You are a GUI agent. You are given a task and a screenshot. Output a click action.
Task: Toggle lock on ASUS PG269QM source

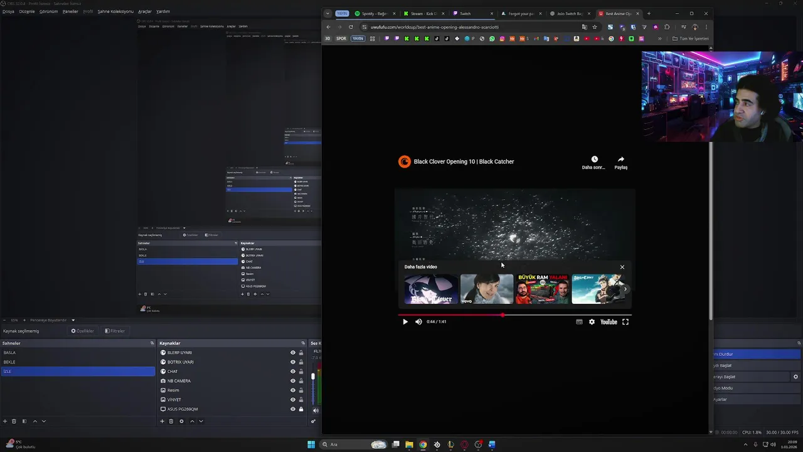pos(301,409)
